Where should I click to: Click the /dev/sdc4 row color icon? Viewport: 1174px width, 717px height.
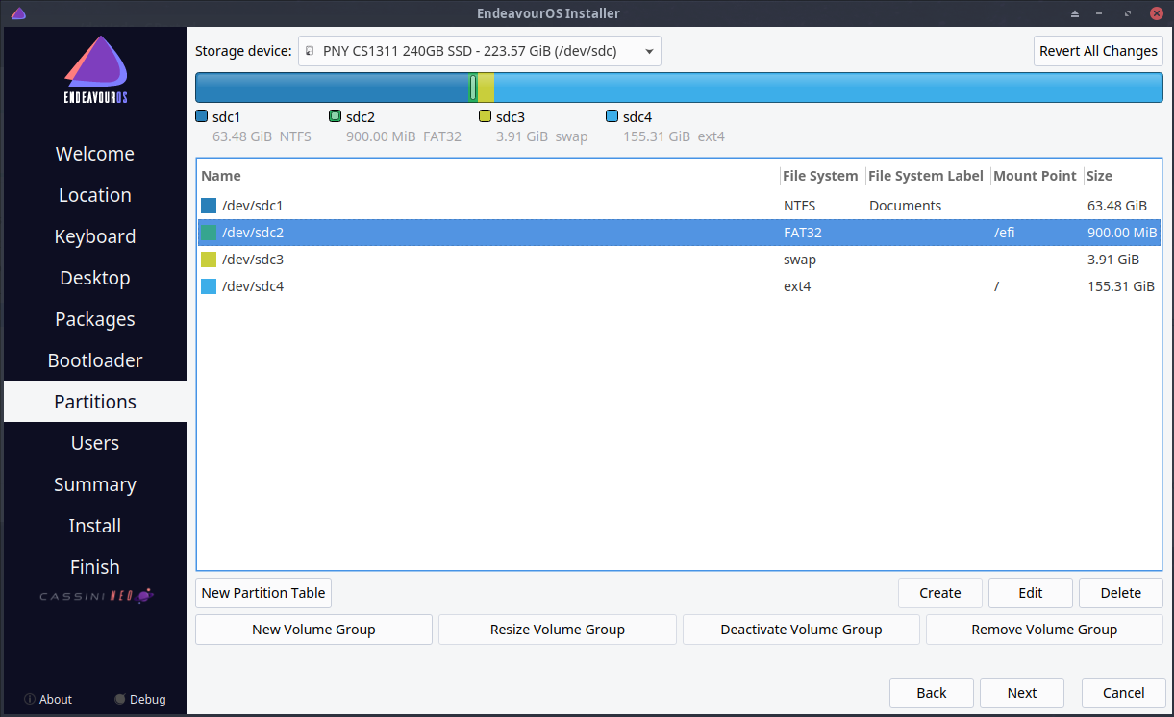(x=209, y=286)
